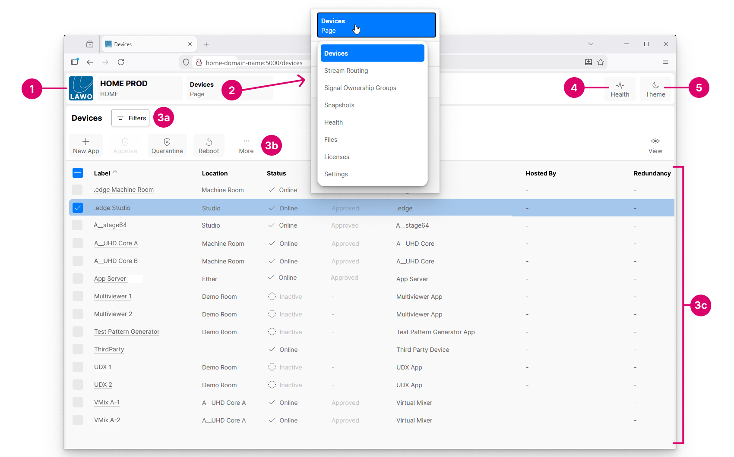Reload the page in the browser
Screen dimensions: 734x457
click(x=121, y=62)
